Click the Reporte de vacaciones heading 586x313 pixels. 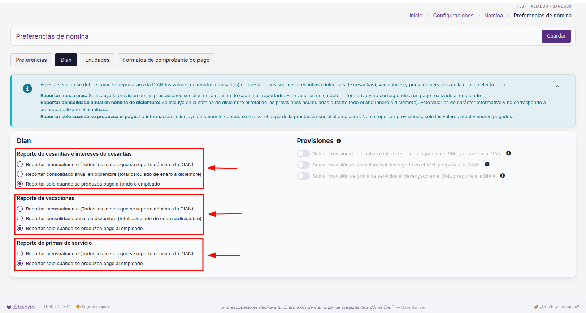click(x=45, y=198)
